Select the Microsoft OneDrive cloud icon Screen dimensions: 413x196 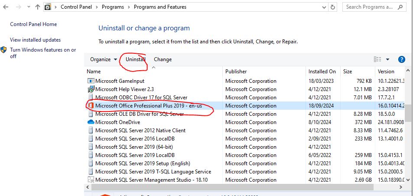[91, 122]
